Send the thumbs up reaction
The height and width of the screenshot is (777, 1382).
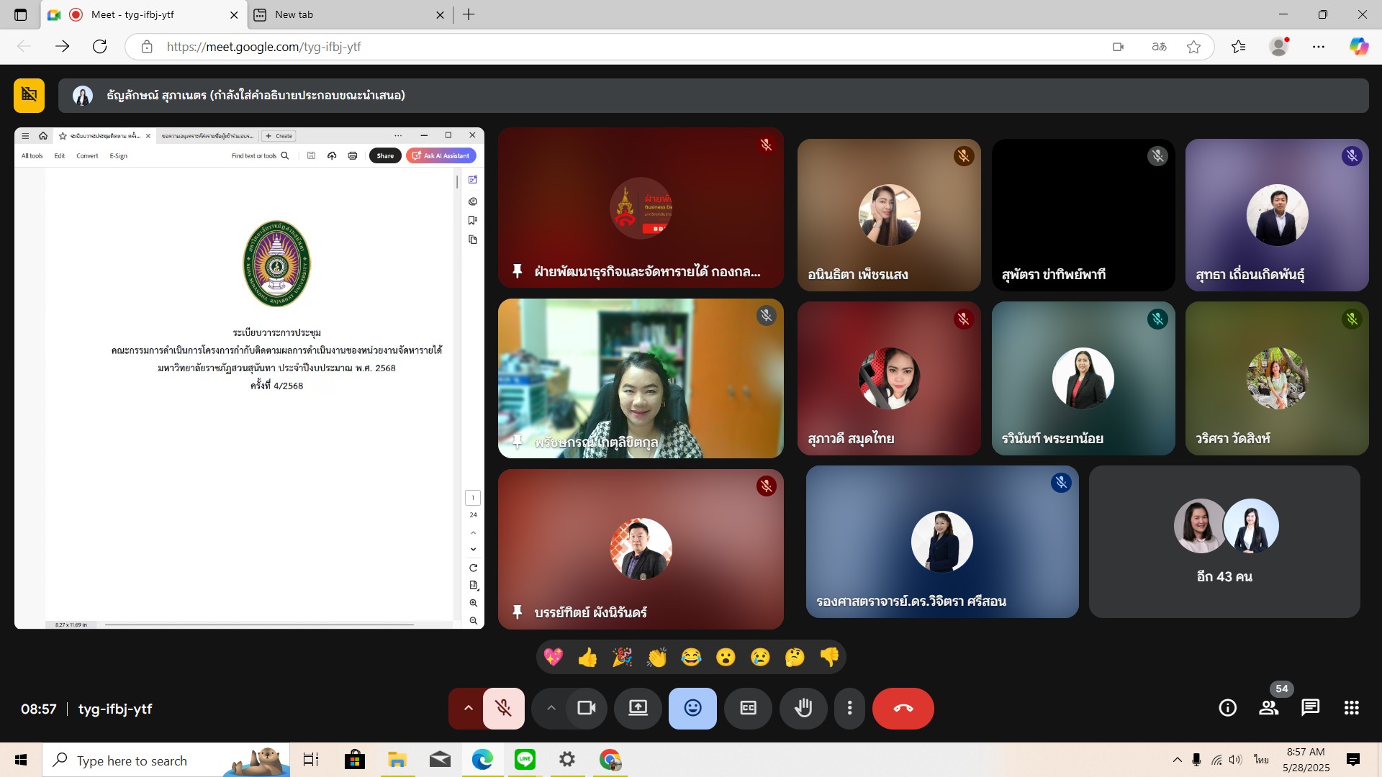587,657
